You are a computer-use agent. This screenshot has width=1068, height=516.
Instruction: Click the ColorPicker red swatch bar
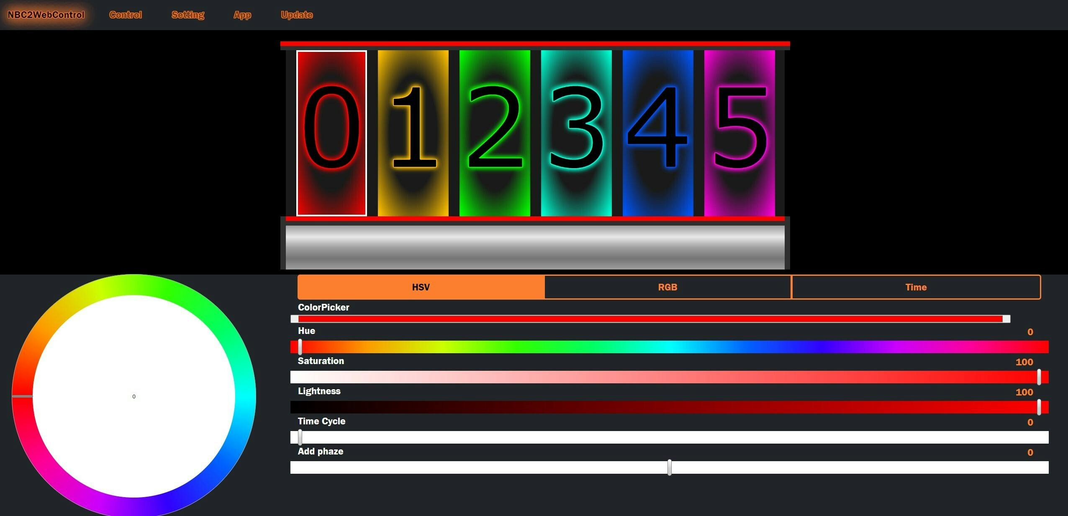[x=650, y=319]
